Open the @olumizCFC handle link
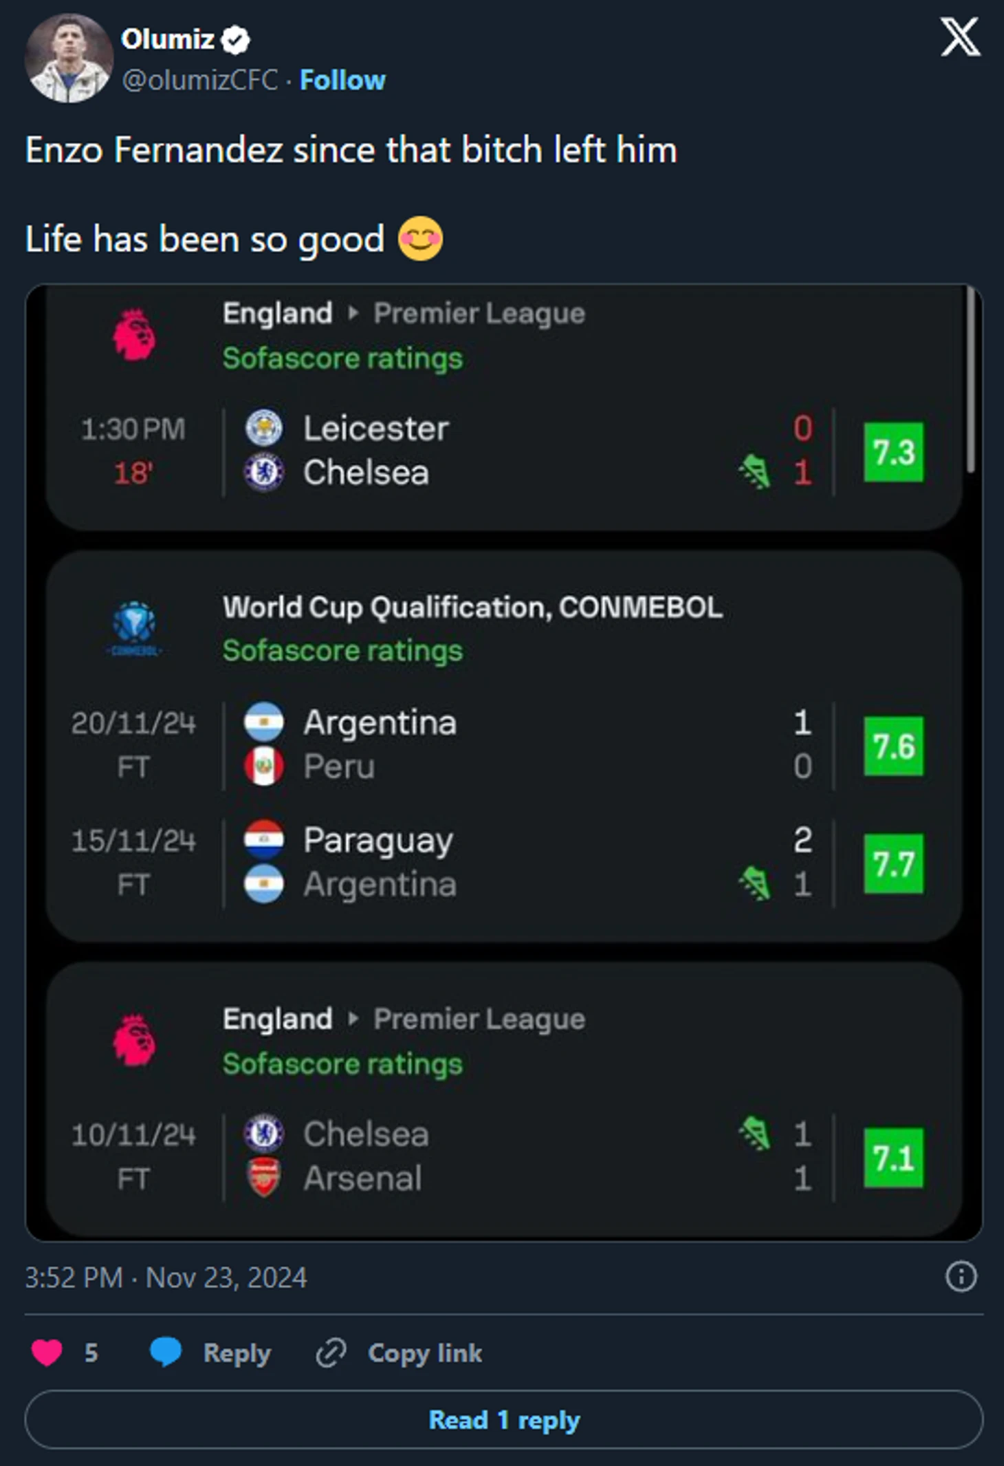Viewport: 1004px width, 1466px height. [199, 80]
